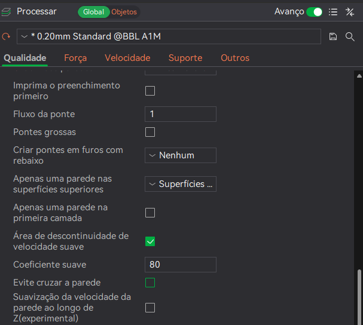Uncheck Área de descontinuidade de velocidade suave
The height and width of the screenshot is (325, 363).
[x=150, y=241]
